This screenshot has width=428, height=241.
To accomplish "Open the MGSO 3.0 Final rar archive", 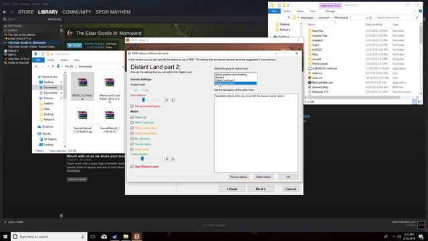I will point(82,86).
